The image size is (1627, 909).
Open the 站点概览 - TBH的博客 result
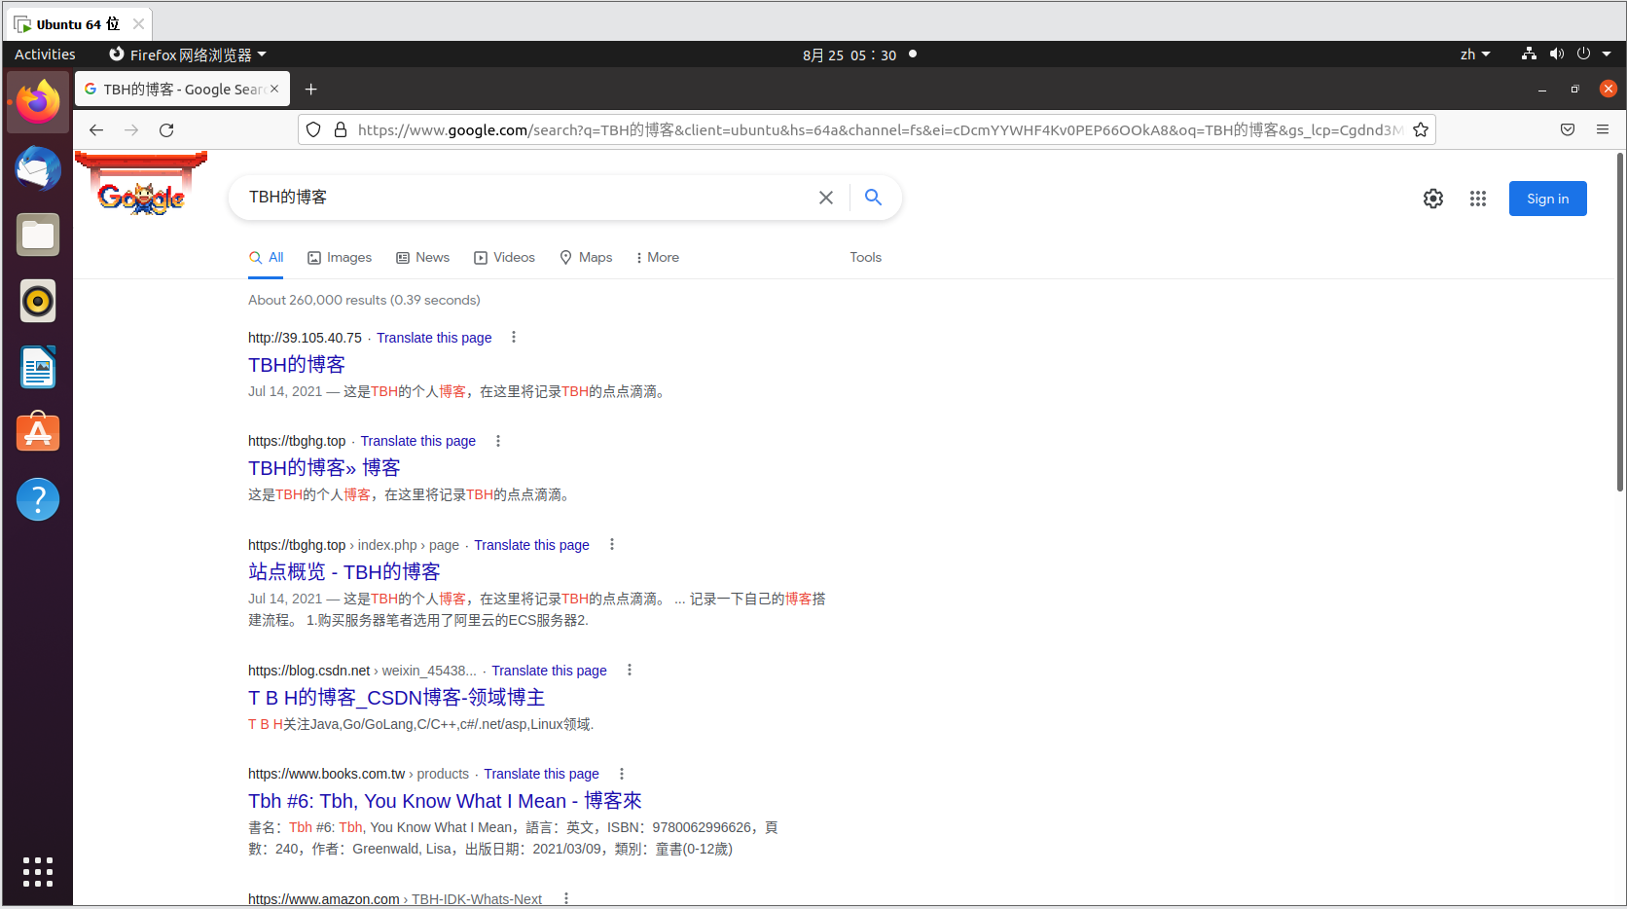[x=343, y=572]
